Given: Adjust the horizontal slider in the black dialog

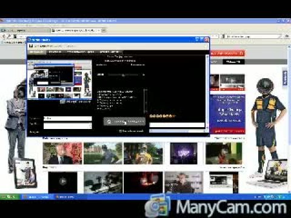Looking at the screenshot, I should click(x=123, y=74).
